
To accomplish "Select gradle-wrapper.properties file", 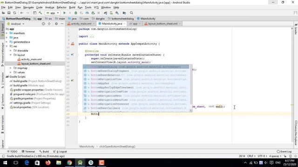I will [x=36, y=90].
